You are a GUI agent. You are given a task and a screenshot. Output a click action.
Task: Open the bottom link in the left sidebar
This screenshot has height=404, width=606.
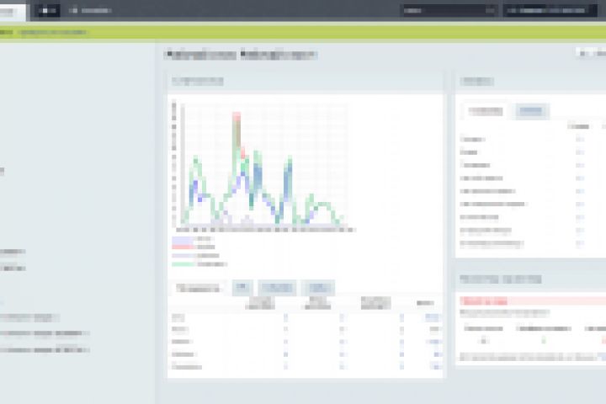click(45, 350)
